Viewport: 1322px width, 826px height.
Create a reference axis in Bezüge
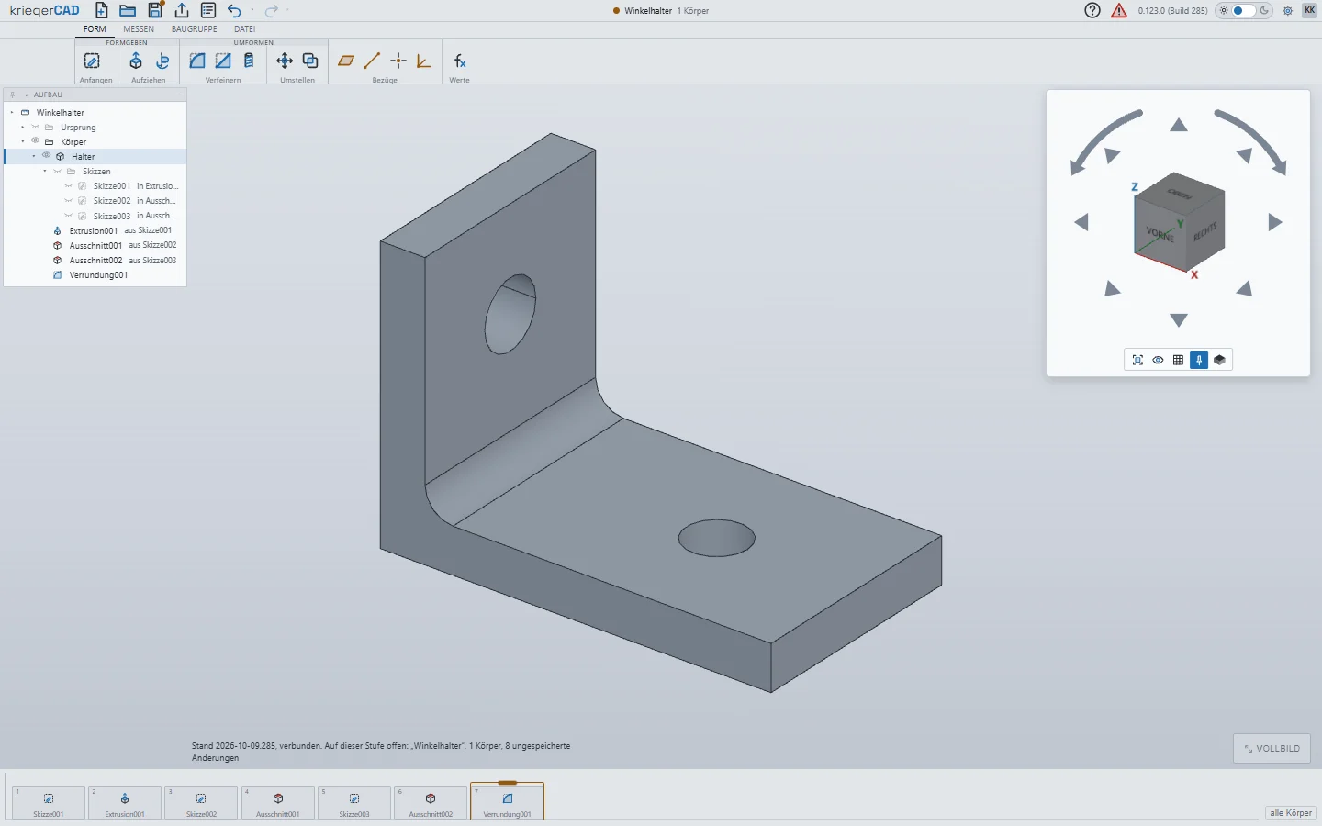pyautogui.click(x=372, y=61)
